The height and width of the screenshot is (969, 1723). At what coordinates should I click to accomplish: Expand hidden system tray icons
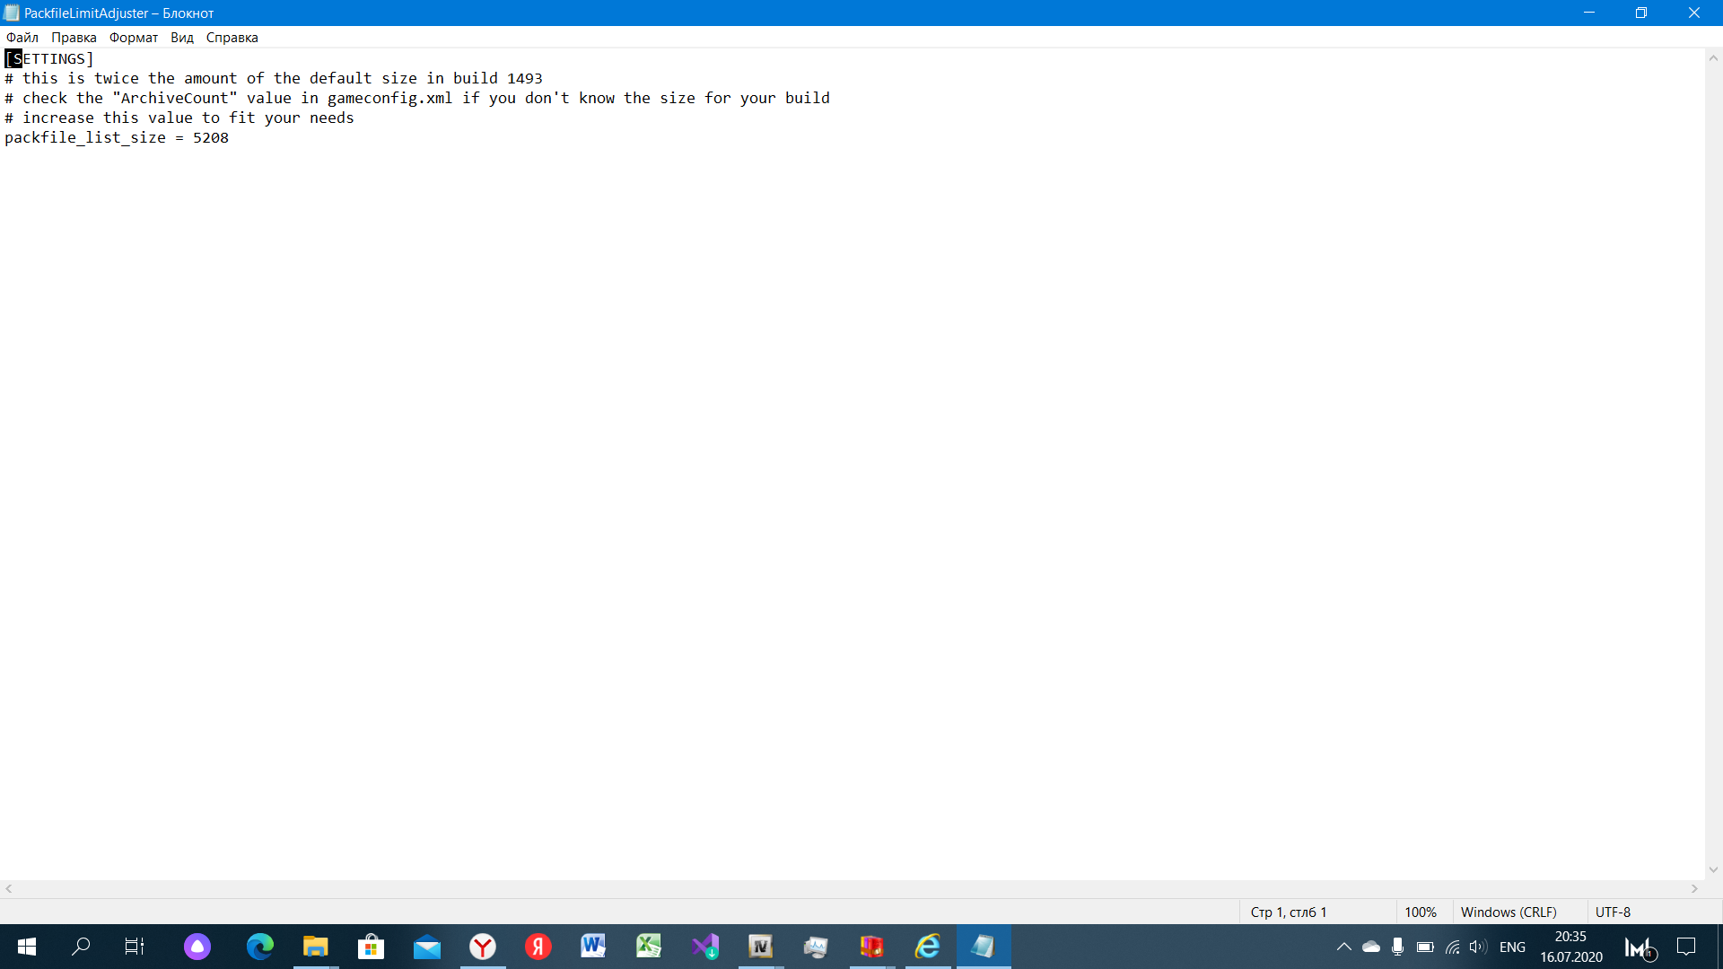pyautogui.click(x=1343, y=947)
